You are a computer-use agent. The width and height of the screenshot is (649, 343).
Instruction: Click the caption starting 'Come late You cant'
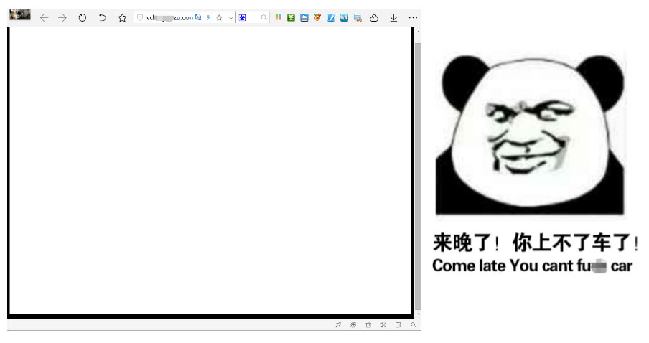tap(532, 266)
